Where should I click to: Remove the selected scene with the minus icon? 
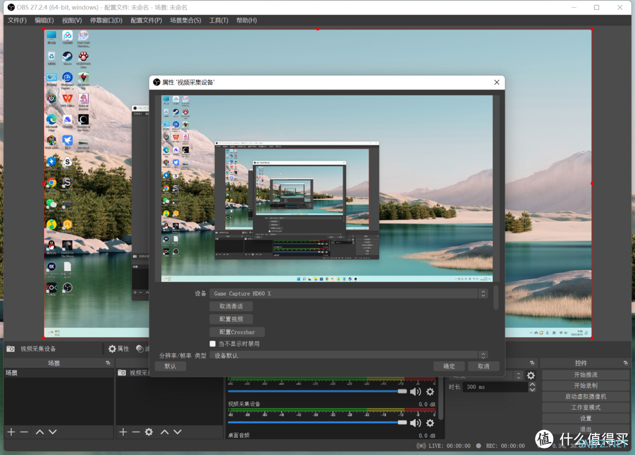[24, 432]
